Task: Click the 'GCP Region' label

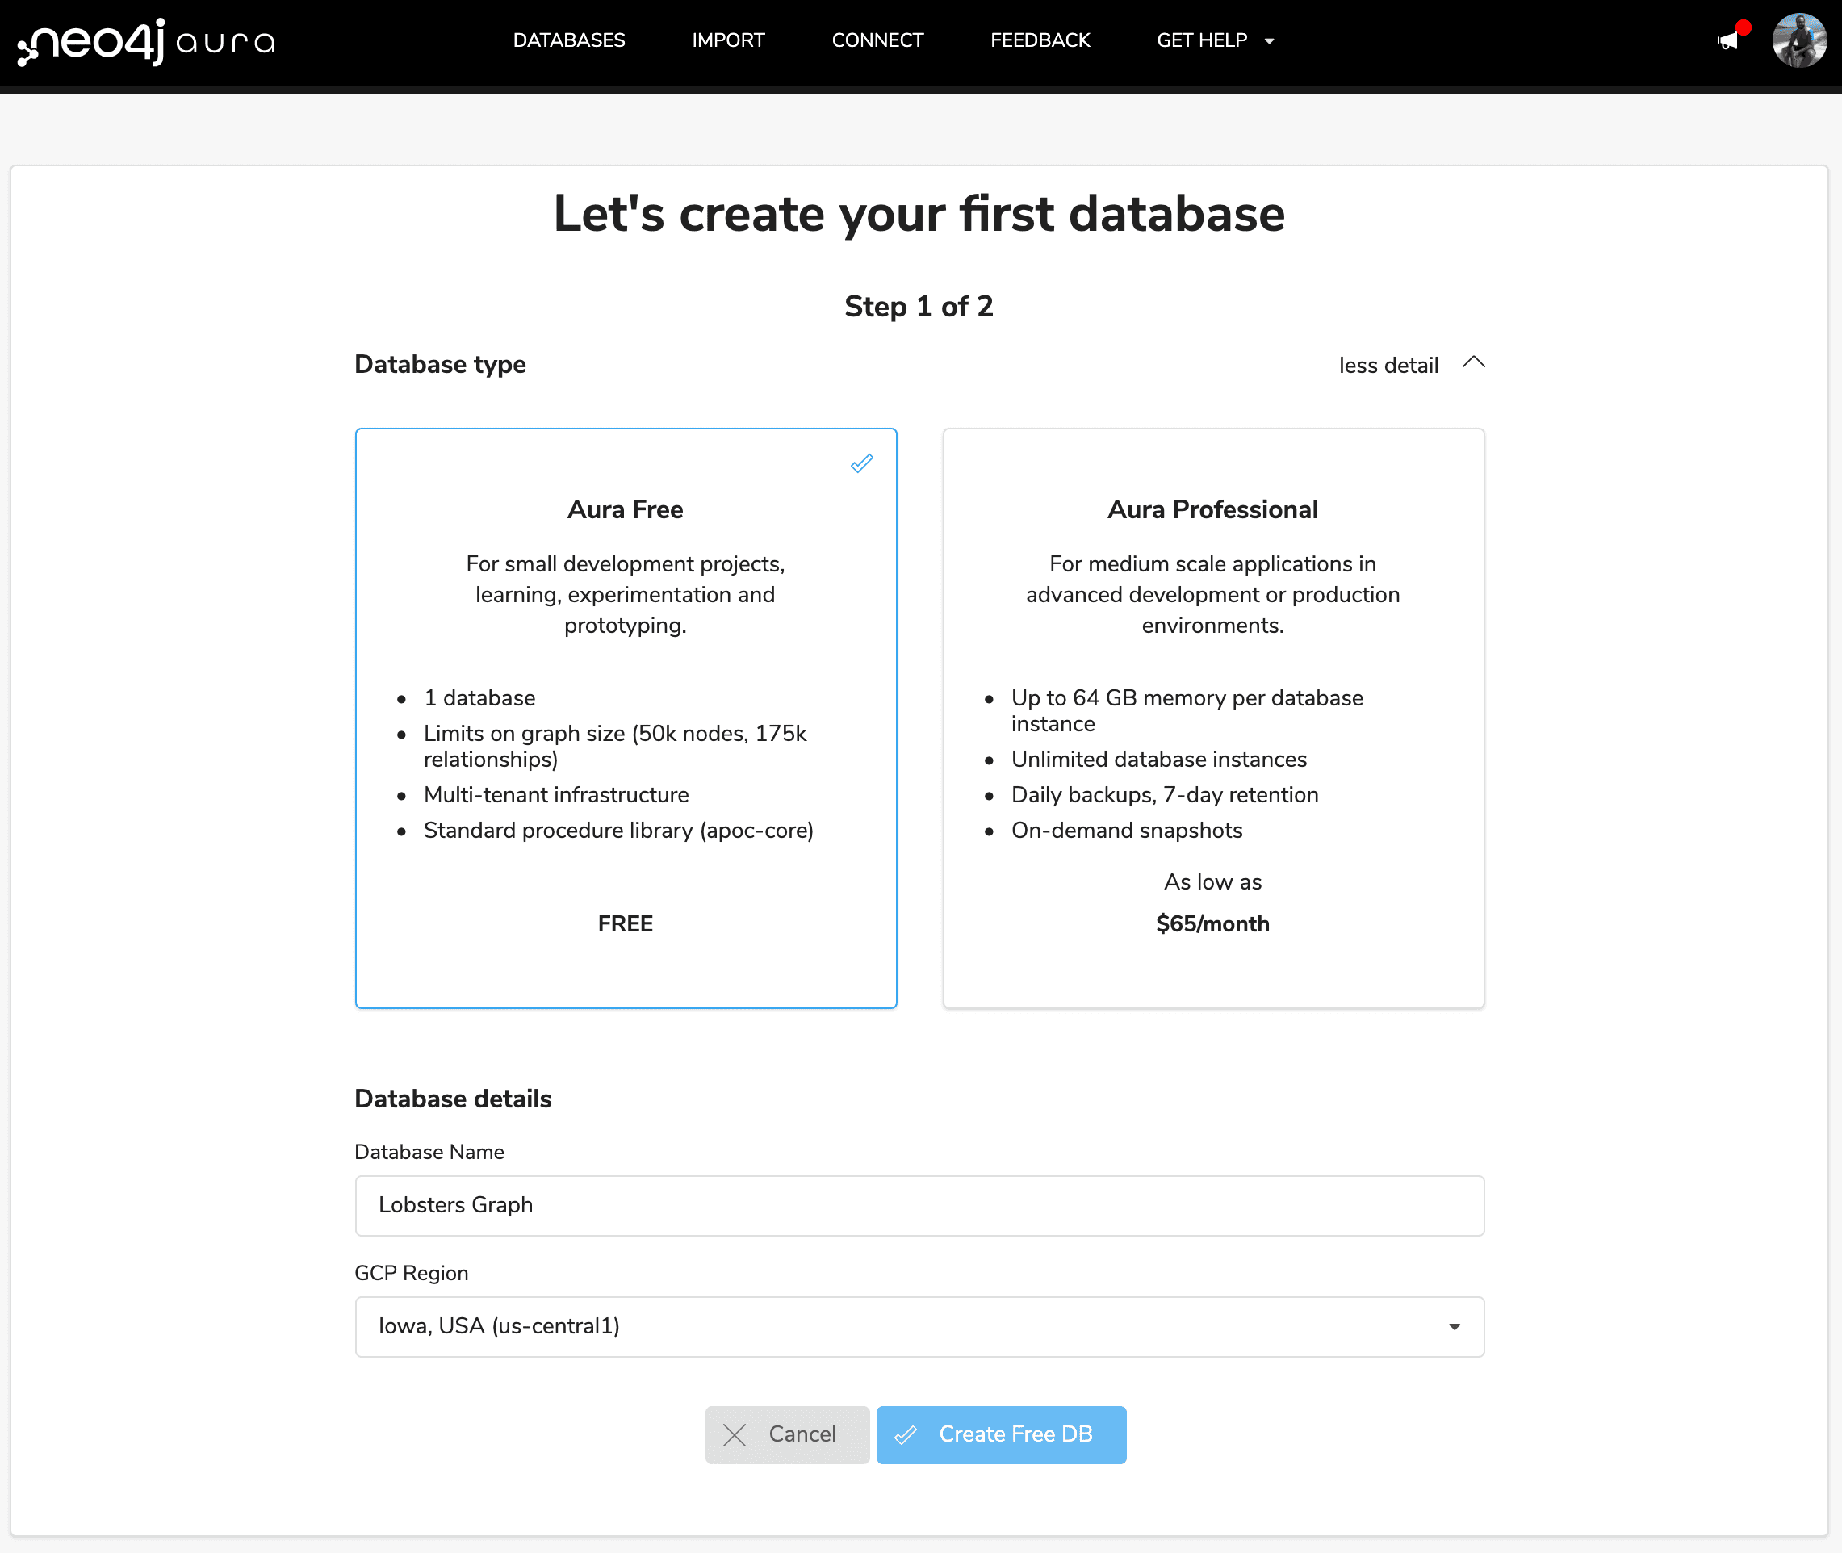Action: [x=411, y=1273]
